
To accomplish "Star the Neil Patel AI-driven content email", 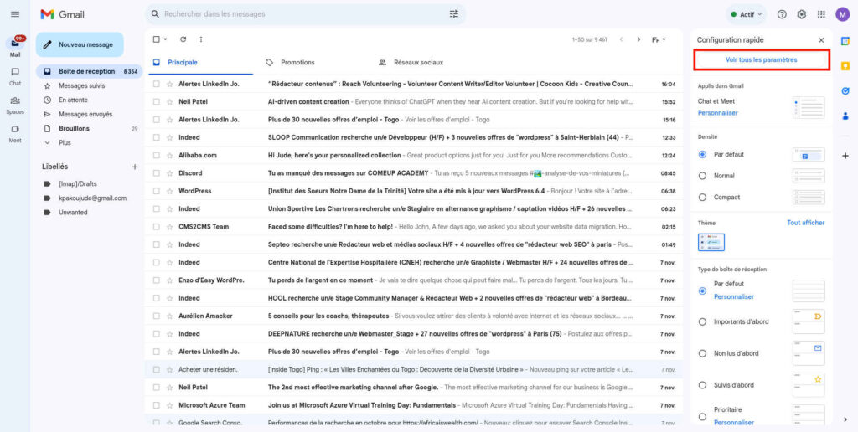I will (169, 101).
